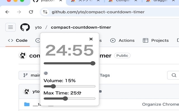The height and width of the screenshot is (111, 179).
Task: Adjust the Volume slider
Action: pos(53,86)
